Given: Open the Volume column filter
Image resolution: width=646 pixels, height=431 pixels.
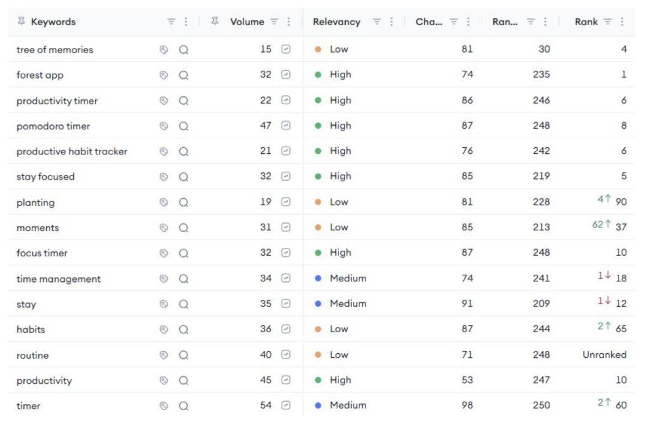Looking at the screenshot, I should pos(274,22).
